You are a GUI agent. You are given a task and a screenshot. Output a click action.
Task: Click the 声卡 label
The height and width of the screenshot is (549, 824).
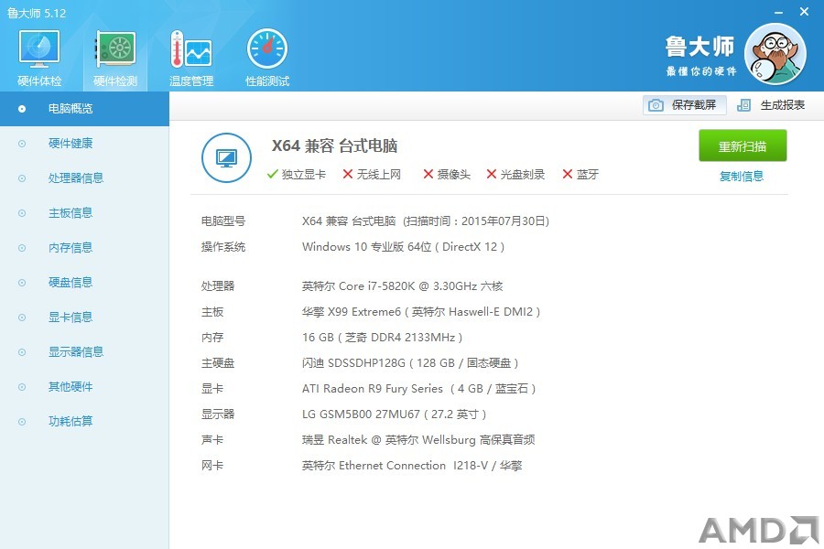click(212, 440)
